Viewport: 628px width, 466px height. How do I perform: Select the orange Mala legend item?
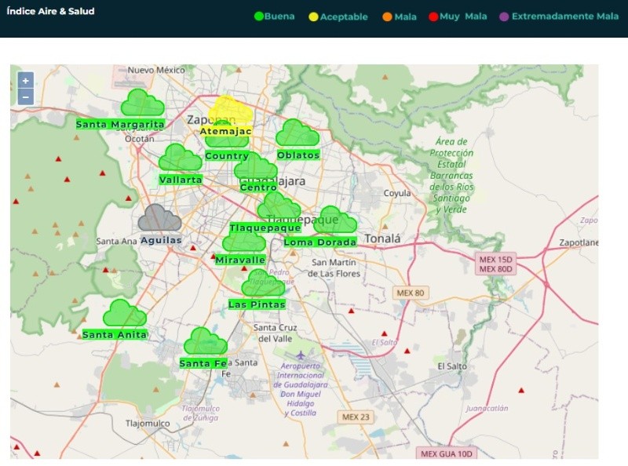click(400, 16)
